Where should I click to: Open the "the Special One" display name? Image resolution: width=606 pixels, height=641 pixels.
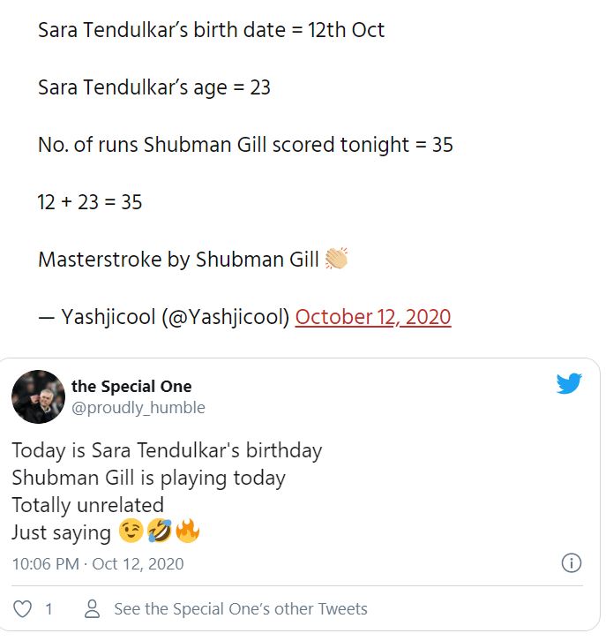pos(131,387)
